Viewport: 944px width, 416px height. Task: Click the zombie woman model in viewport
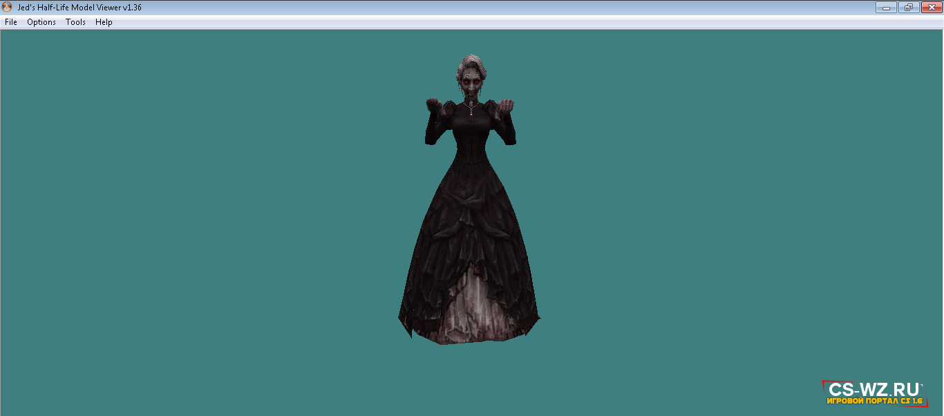(x=469, y=200)
